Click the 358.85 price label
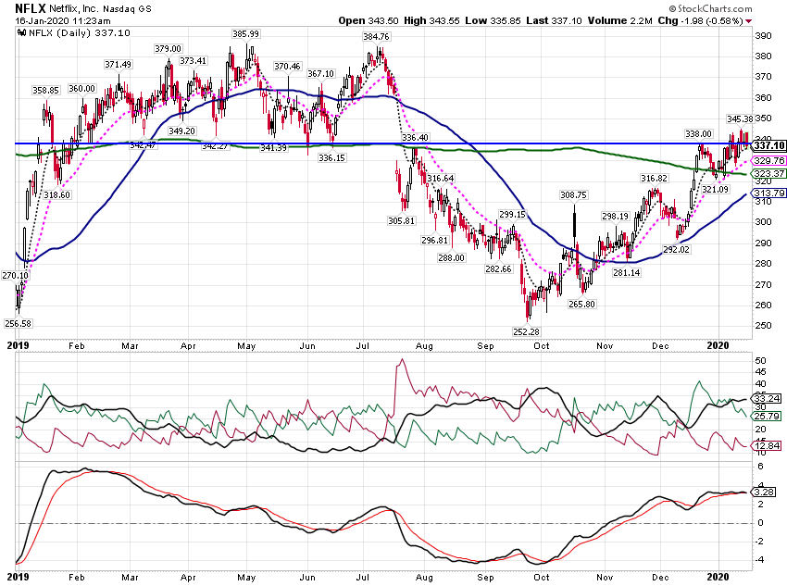Screen dimensions: 787x586 tap(45, 91)
